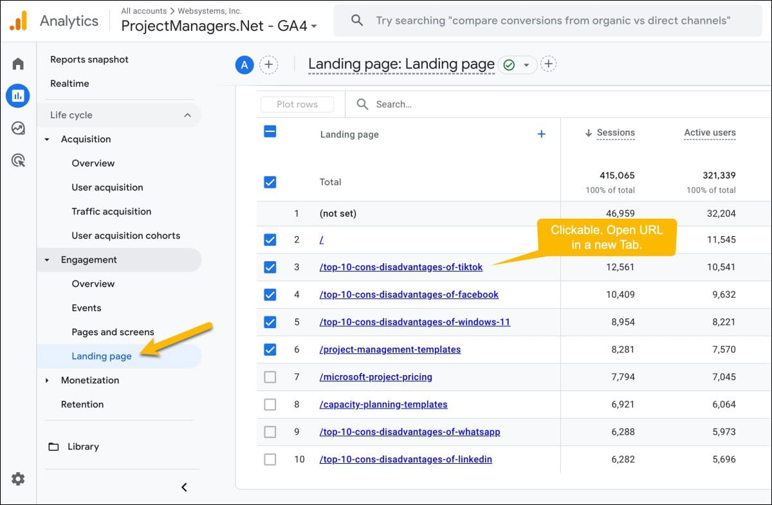Uncheck the facebook row checkbox
Image resolution: width=772 pixels, height=505 pixels.
pyautogui.click(x=270, y=295)
